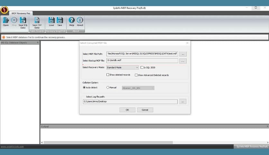The height and width of the screenshot is (155, 269).
Task: Click Save CSV Data icon
Action: pyautogui.click(x=37, y=23)
